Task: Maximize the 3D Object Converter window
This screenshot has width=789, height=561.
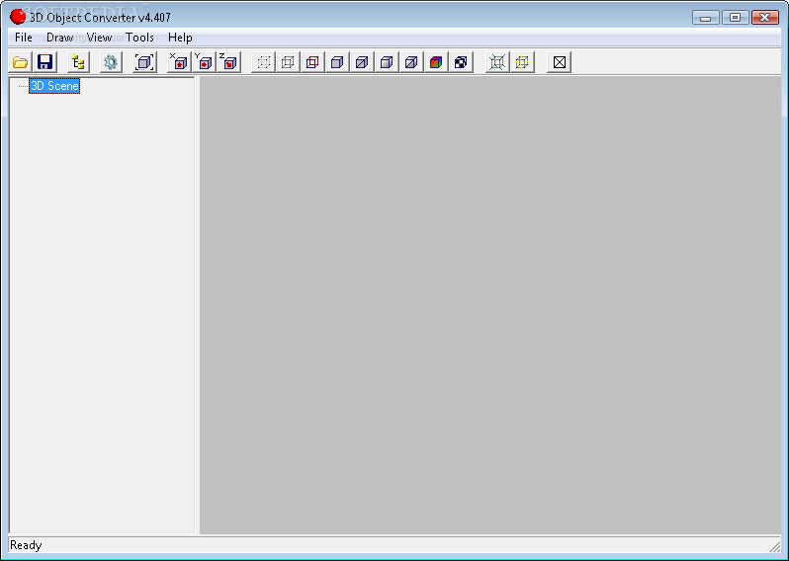Action: click(x=736, y=18)
